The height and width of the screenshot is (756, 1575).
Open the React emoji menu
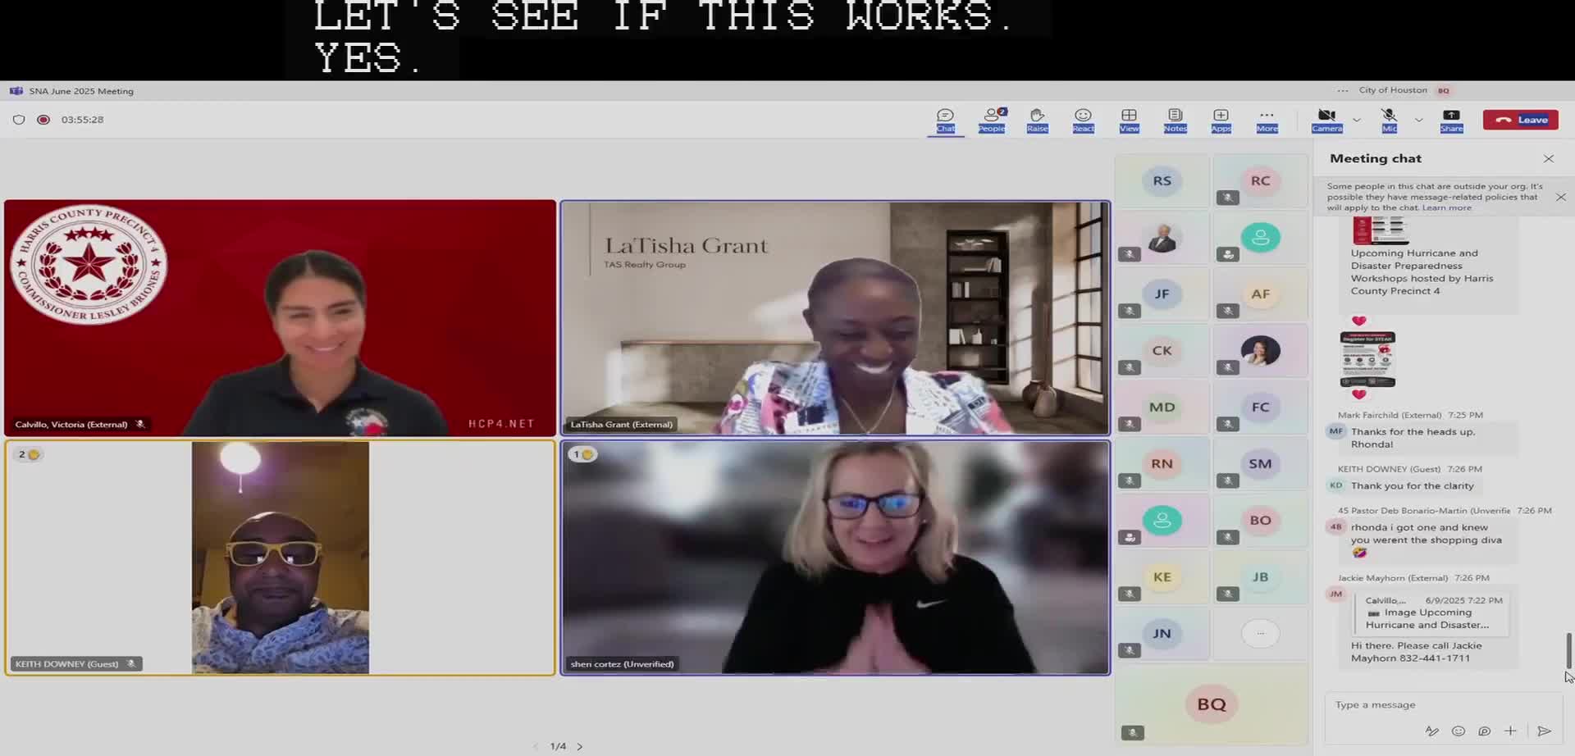tap(1083, 119)
